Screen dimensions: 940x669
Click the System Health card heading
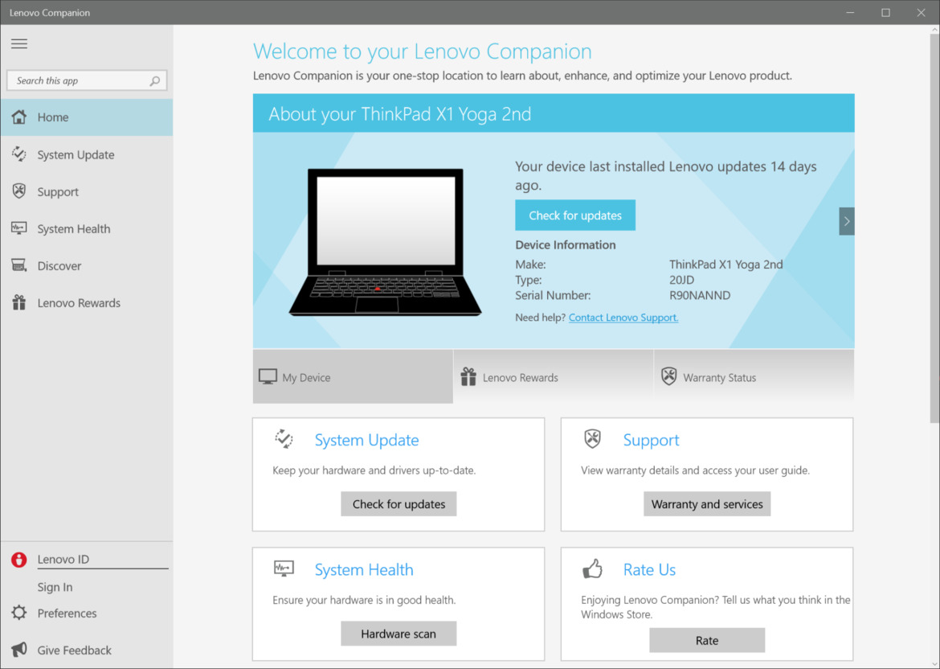tap(364, 569)
